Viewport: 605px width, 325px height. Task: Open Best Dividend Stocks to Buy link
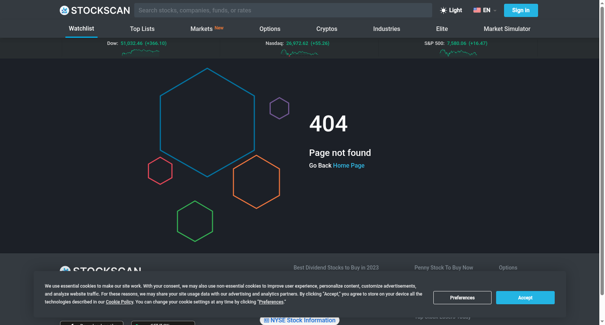point(336,268)
